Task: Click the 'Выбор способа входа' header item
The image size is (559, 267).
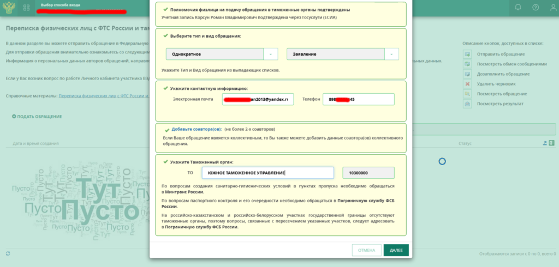Action: [x=61, y=5]
